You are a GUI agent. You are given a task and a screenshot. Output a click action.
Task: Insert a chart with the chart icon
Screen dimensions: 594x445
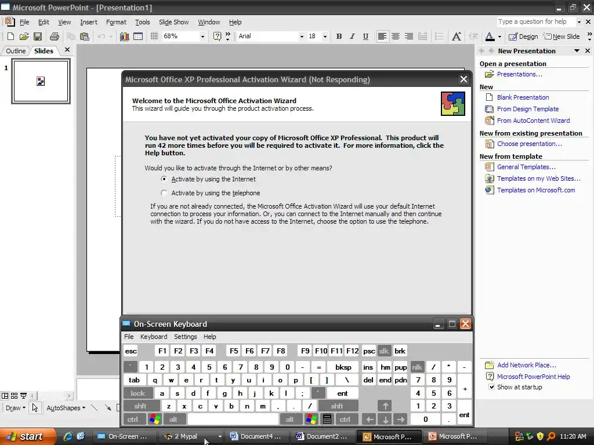click(x=124, y=37)
